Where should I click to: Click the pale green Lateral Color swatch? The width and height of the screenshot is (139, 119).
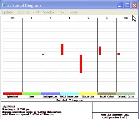pos(126,94)
